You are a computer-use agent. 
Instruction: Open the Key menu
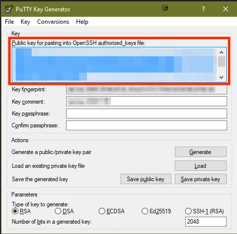tap(25, 22)
